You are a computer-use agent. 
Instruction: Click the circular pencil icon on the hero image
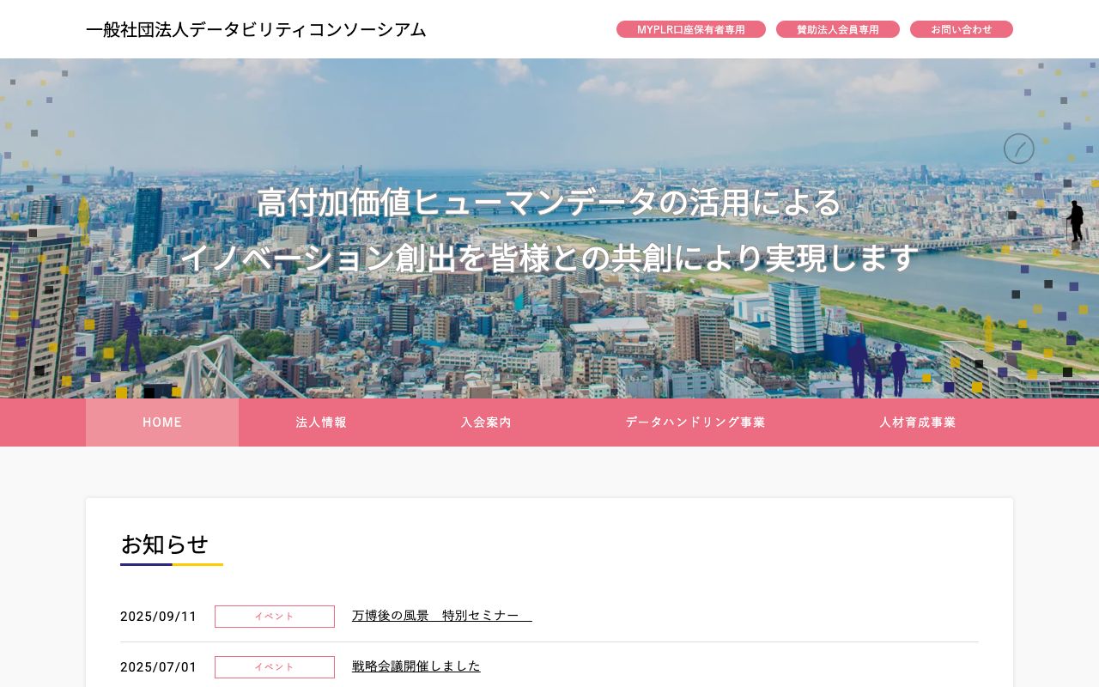click(1019, 149)
